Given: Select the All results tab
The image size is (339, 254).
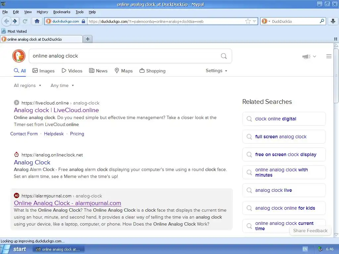Looking at the screenshot, I should point(20,71).
